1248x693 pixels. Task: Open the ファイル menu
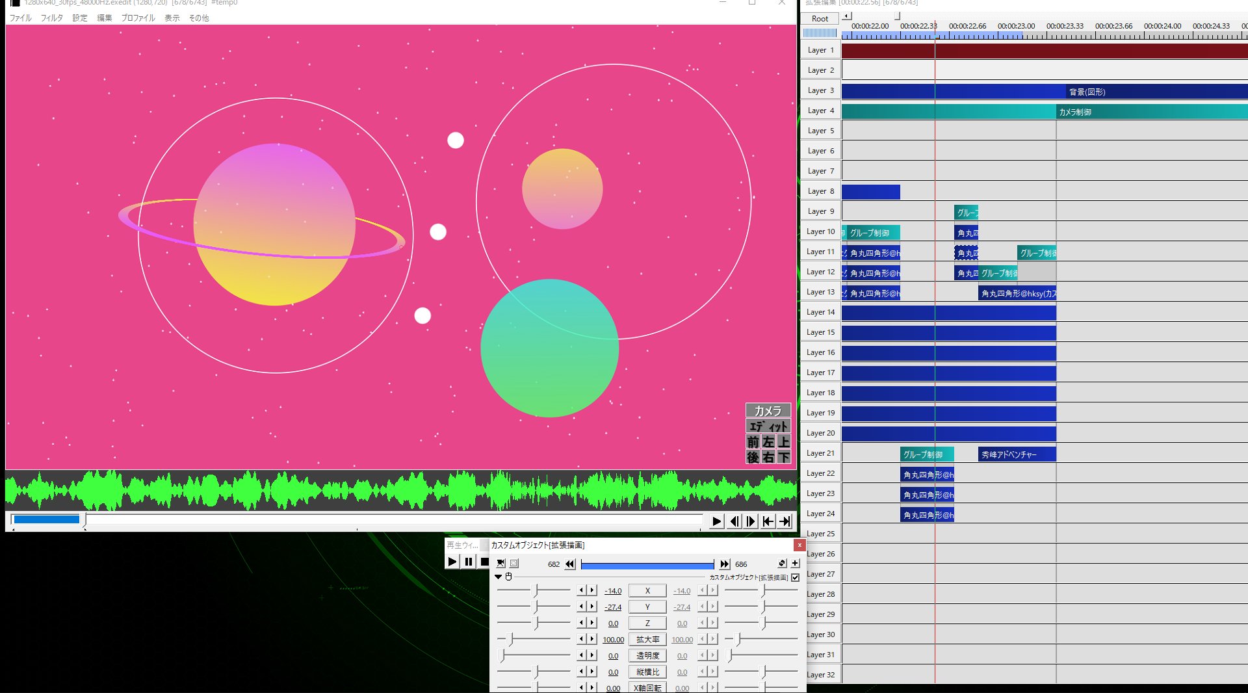click(20, 18)
